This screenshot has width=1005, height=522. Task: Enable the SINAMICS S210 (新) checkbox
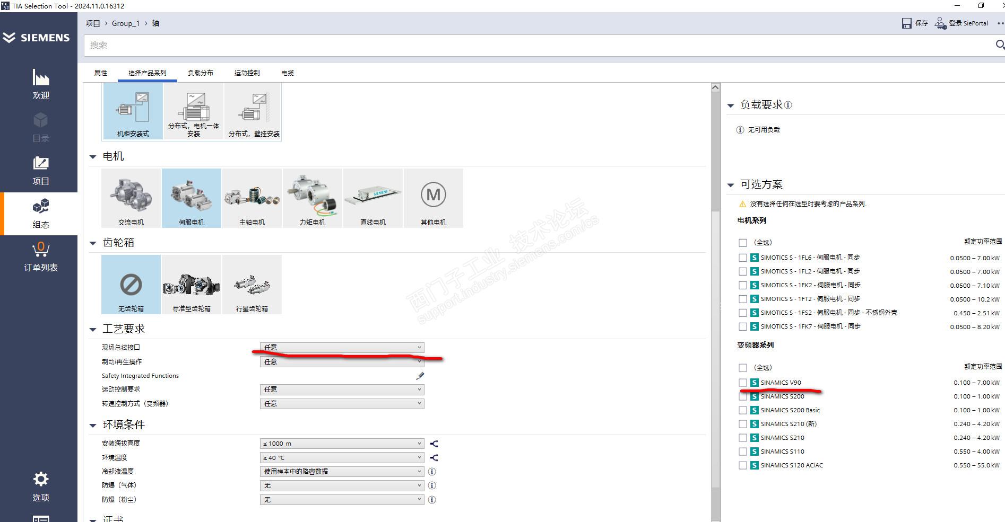point(743,424)
